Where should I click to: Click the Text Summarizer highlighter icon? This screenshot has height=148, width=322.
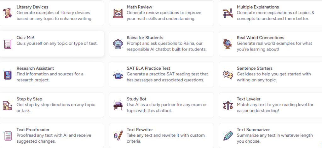pos(227,136)
